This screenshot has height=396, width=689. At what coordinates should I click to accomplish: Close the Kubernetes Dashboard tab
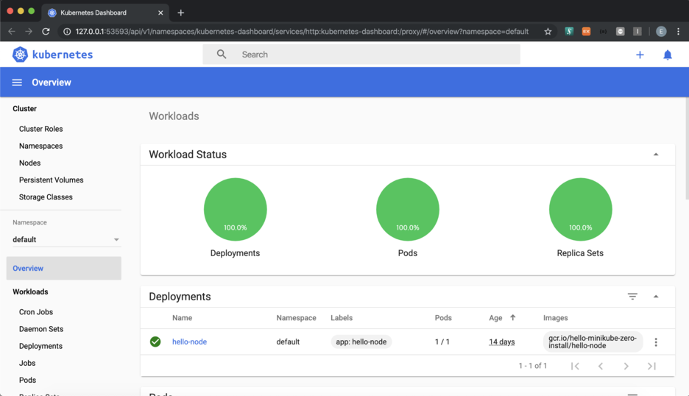point(160,13)
